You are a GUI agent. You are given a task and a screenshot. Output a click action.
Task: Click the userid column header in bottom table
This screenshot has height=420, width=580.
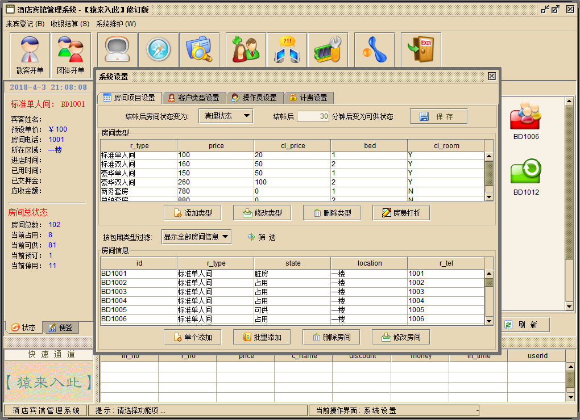[537, 356]
